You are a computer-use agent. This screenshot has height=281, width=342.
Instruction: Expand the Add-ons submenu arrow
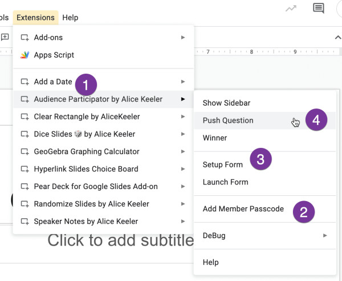[x=183, y=38]
